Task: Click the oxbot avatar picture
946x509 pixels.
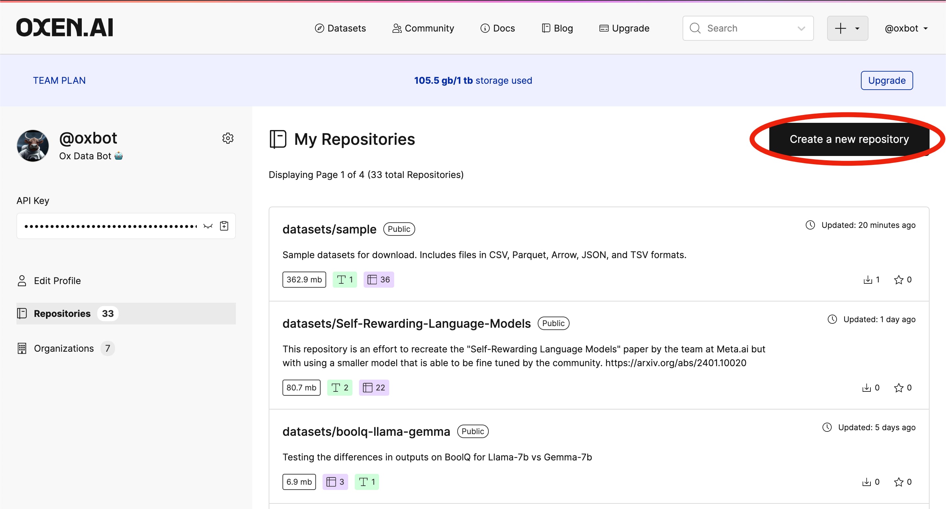Action: (x=33, y=145)
